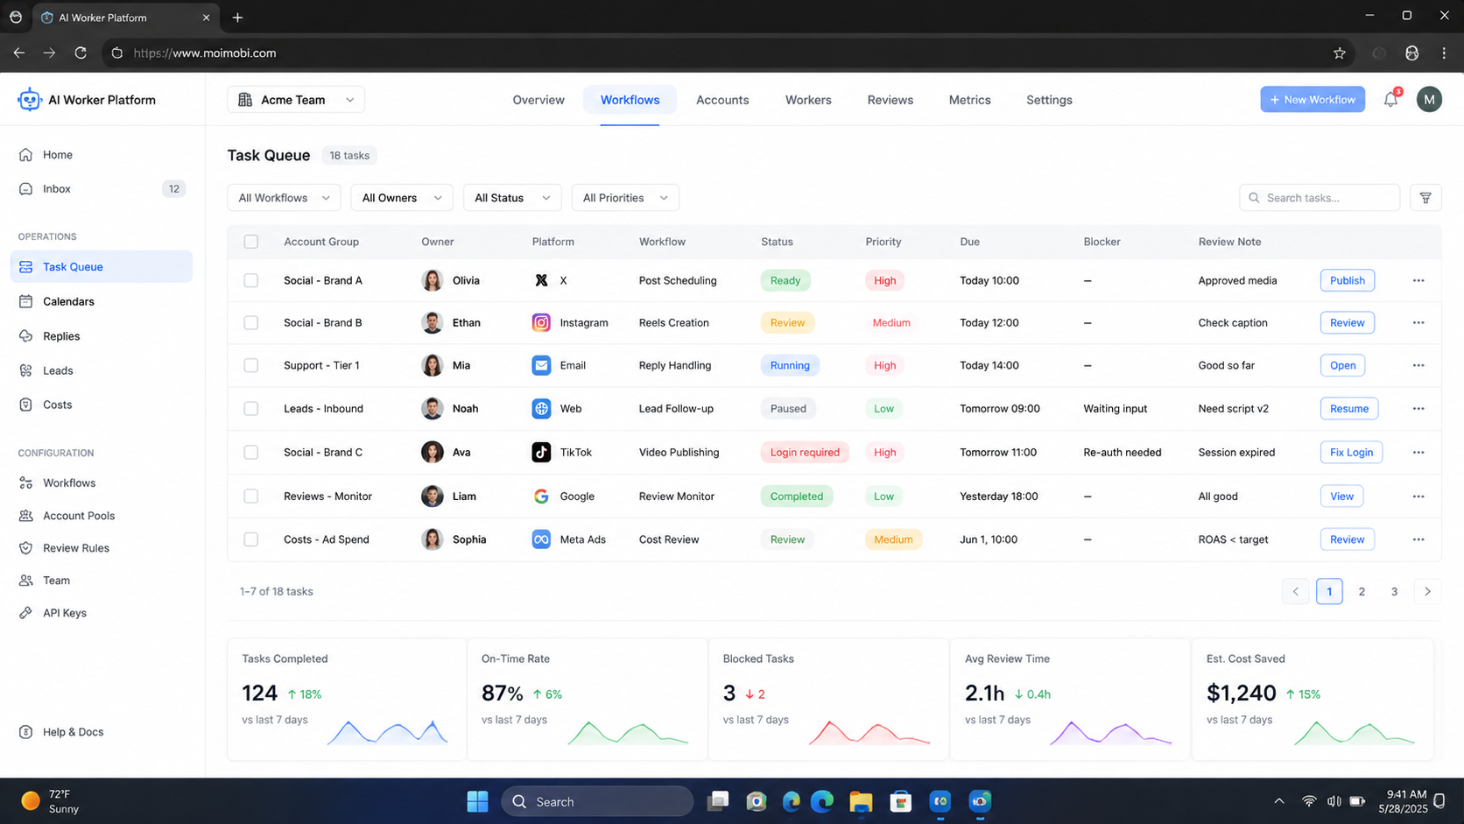Click the New Workflow button

(x=1312, y=100)
